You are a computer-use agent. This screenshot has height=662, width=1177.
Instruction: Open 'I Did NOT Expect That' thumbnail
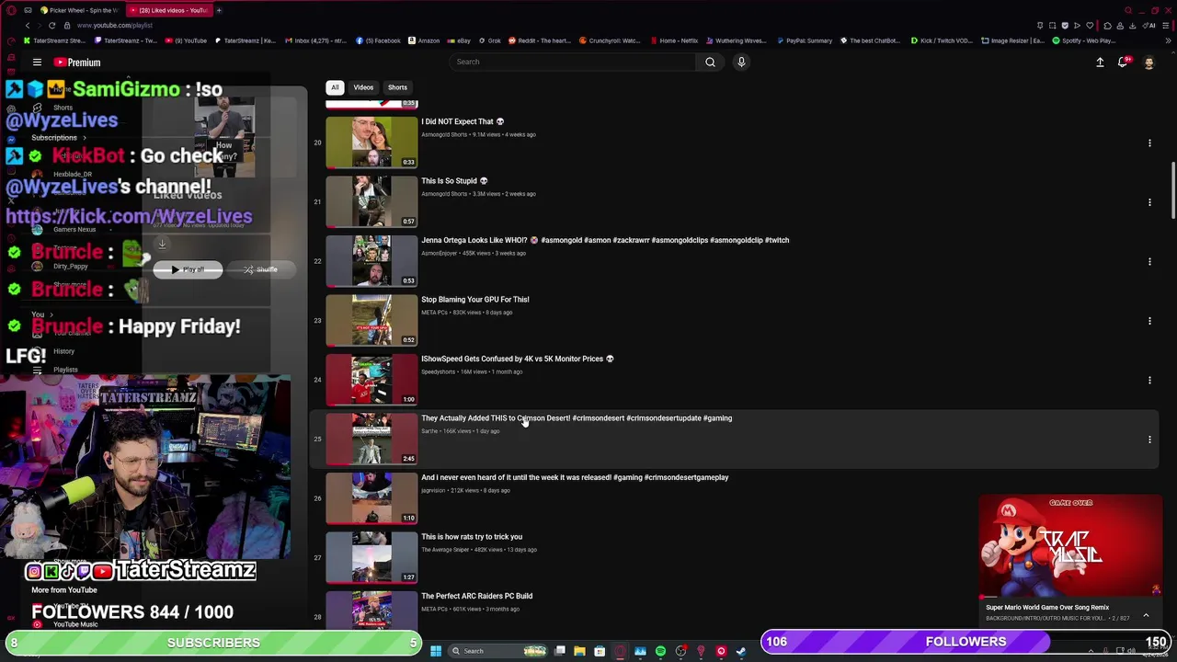click(371, 143)
